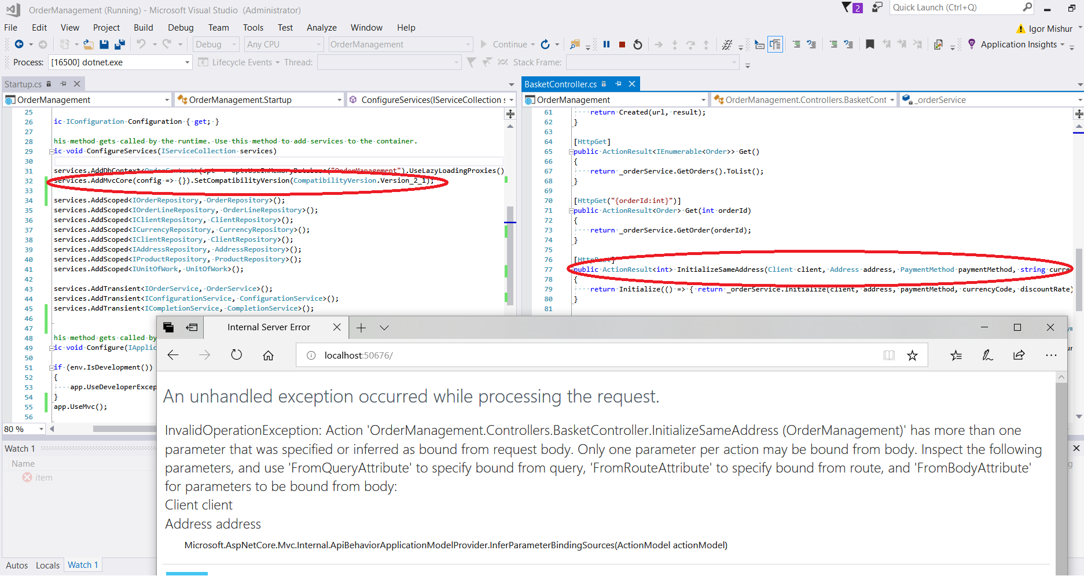Image resolution: width=1084 pixels, height=576 pixels.
Task: Open the browser favorites hub
Action: tap(956, 356)
